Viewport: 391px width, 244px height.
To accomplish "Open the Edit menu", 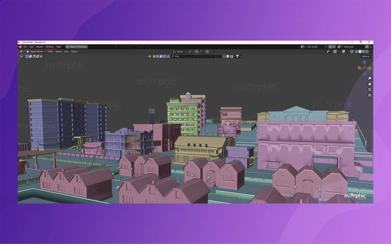I will pos(31,47).
